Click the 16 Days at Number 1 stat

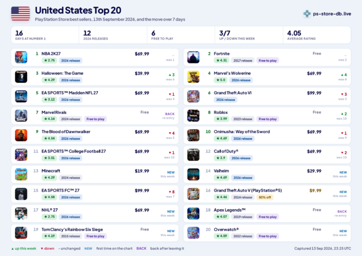[45, 35]
